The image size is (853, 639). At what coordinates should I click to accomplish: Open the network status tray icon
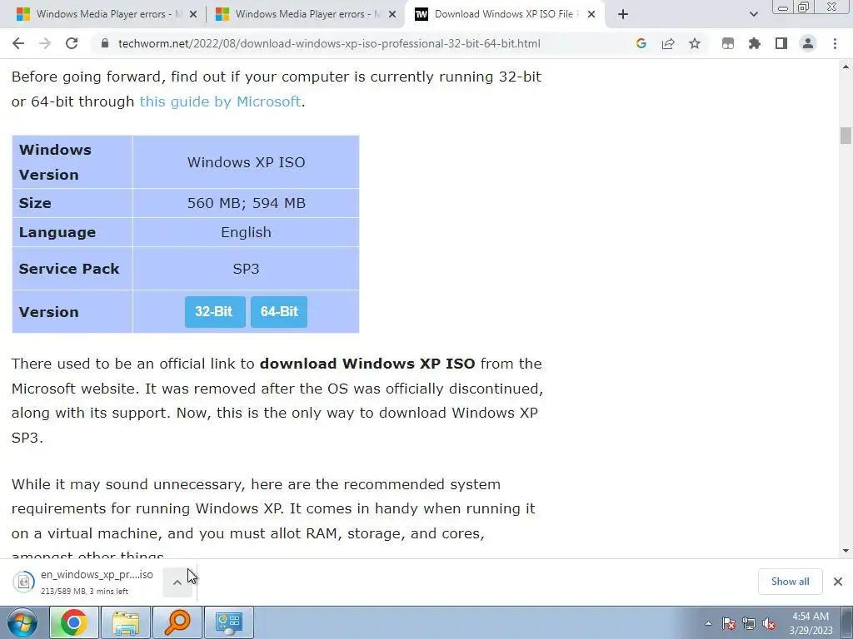pyautogui.click(x=749, y=623)
